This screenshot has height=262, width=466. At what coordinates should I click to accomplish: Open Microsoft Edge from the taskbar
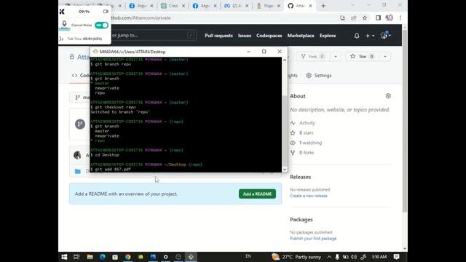[103, 257]
